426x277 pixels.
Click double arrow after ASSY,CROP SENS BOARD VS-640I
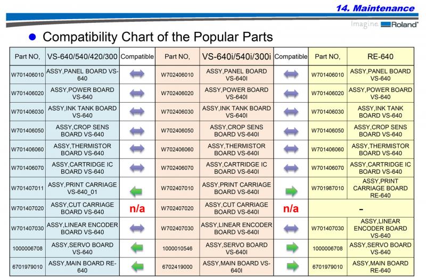[x=291, y=131]
